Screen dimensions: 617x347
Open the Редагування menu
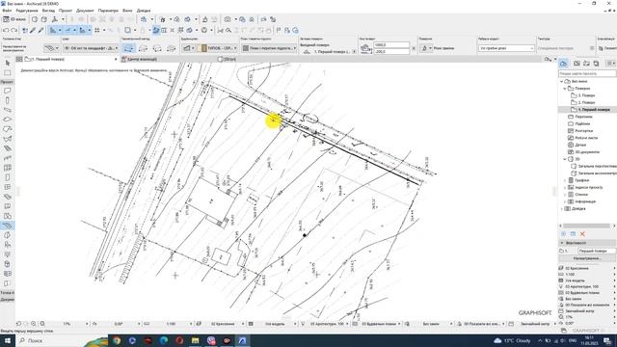(27, 11)
